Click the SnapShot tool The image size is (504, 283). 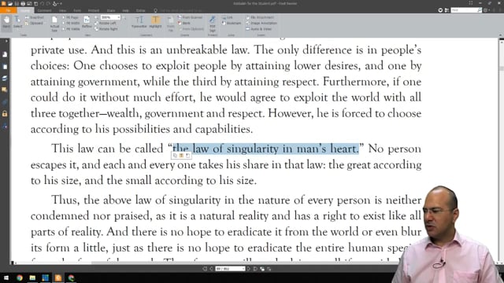(35, 17)
